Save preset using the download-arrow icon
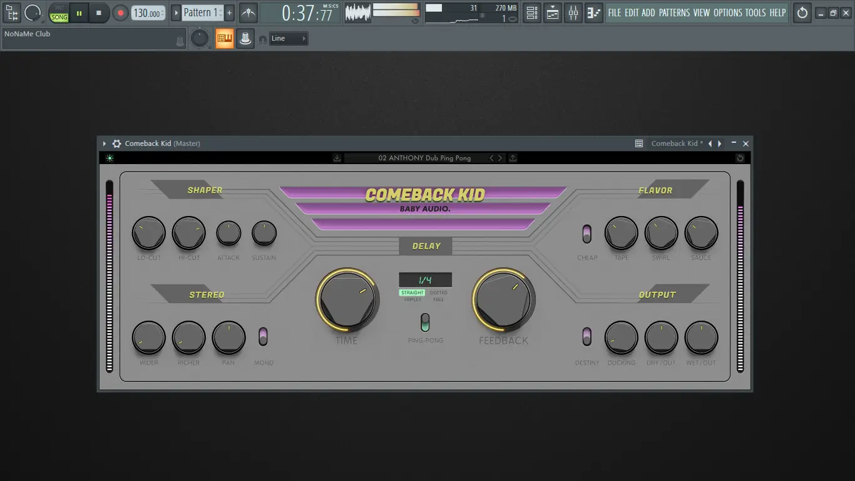The width and height of the screenshot is (855, 481). 337,158
